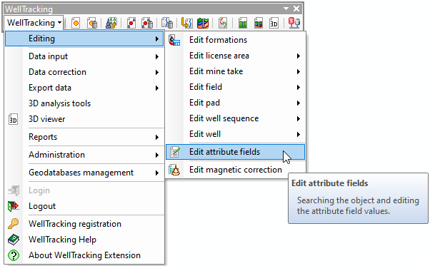Click the green well section toolbar icon

(243, 23)
